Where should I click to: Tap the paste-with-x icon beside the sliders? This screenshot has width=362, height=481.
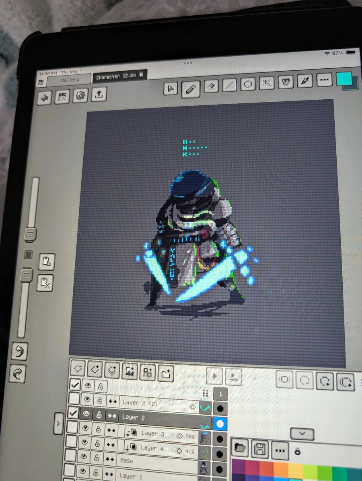tap(45, 283)
